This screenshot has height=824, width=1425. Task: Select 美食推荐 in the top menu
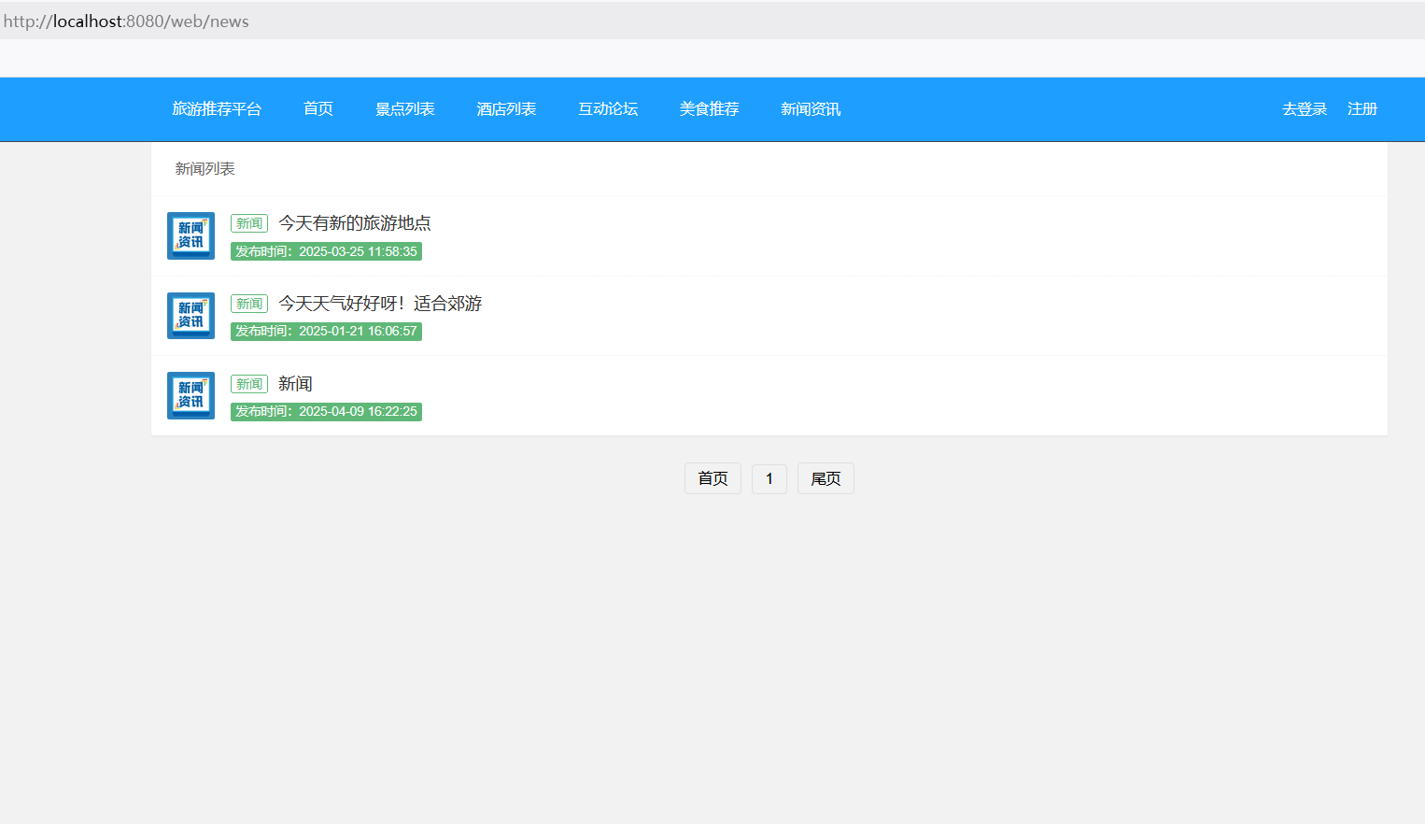click(x=709, y=109)
